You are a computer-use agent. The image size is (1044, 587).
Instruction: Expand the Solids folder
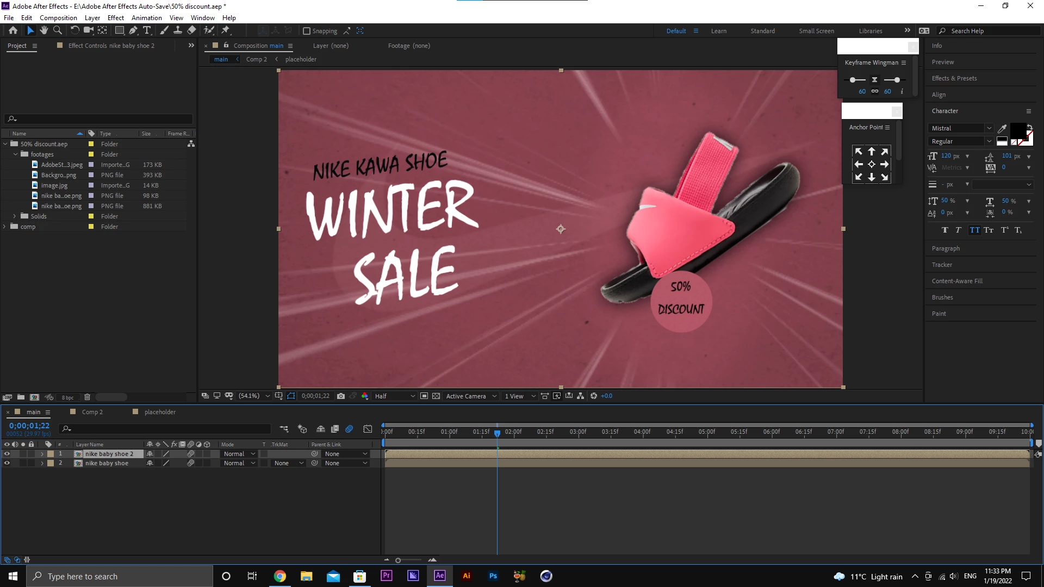pos(15,216)
